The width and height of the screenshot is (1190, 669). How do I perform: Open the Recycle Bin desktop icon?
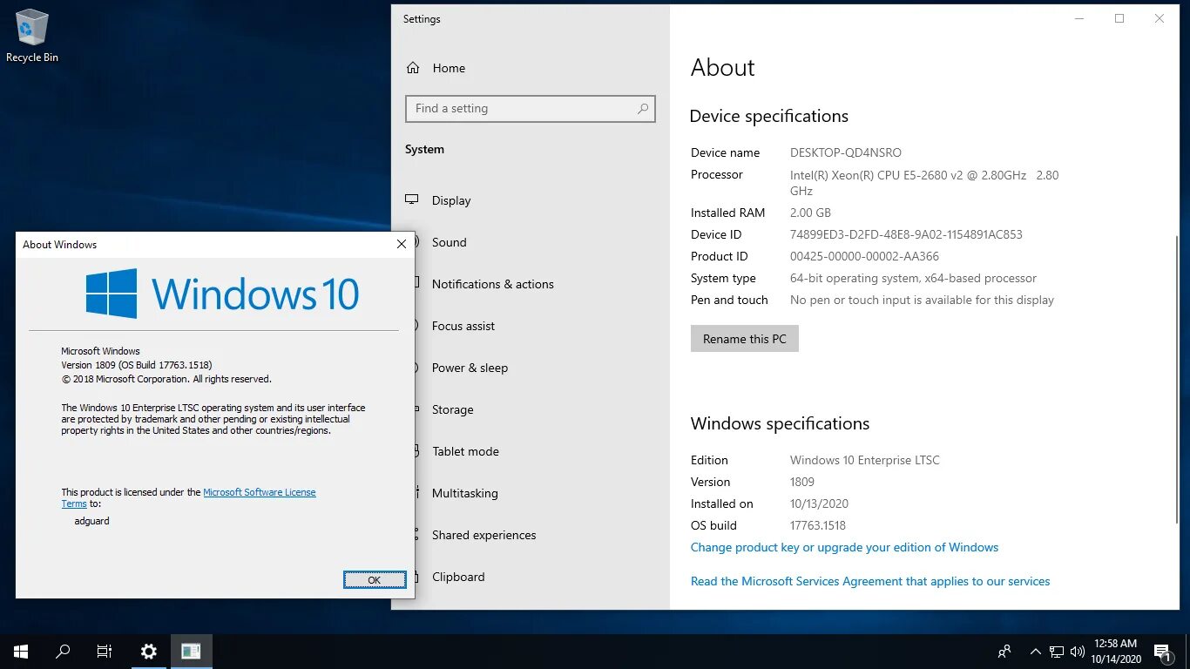point(32,37)
